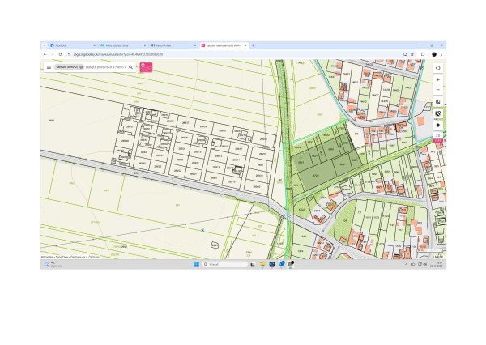486x345 pixels.
Task: Open the hamburger menu in map panel
Action: tap(49, 67)
